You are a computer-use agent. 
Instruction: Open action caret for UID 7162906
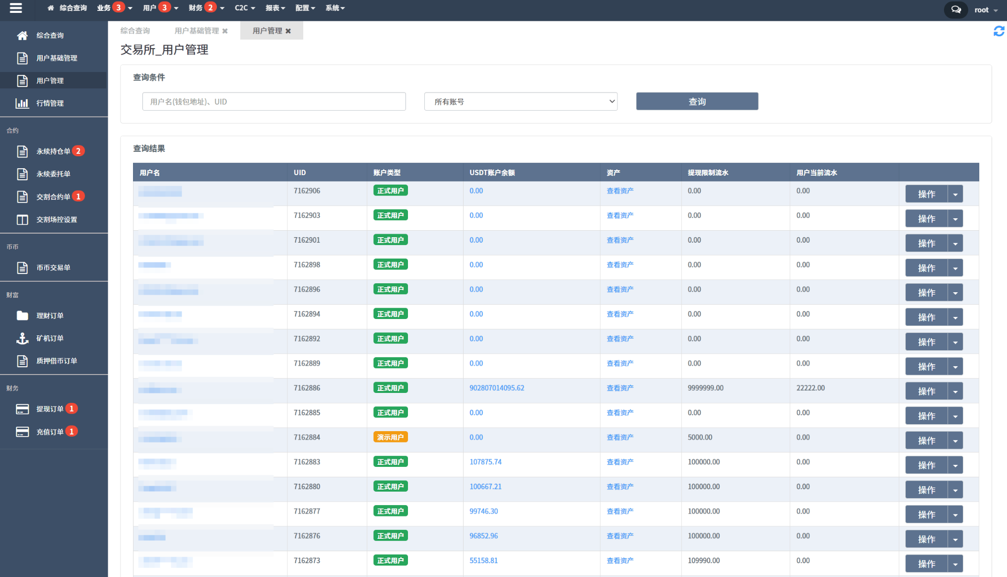(x=955, y=194)
